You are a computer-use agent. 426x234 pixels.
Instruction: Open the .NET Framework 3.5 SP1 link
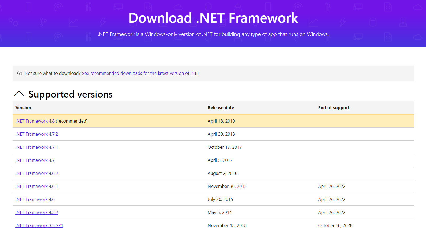coord(39,225)
